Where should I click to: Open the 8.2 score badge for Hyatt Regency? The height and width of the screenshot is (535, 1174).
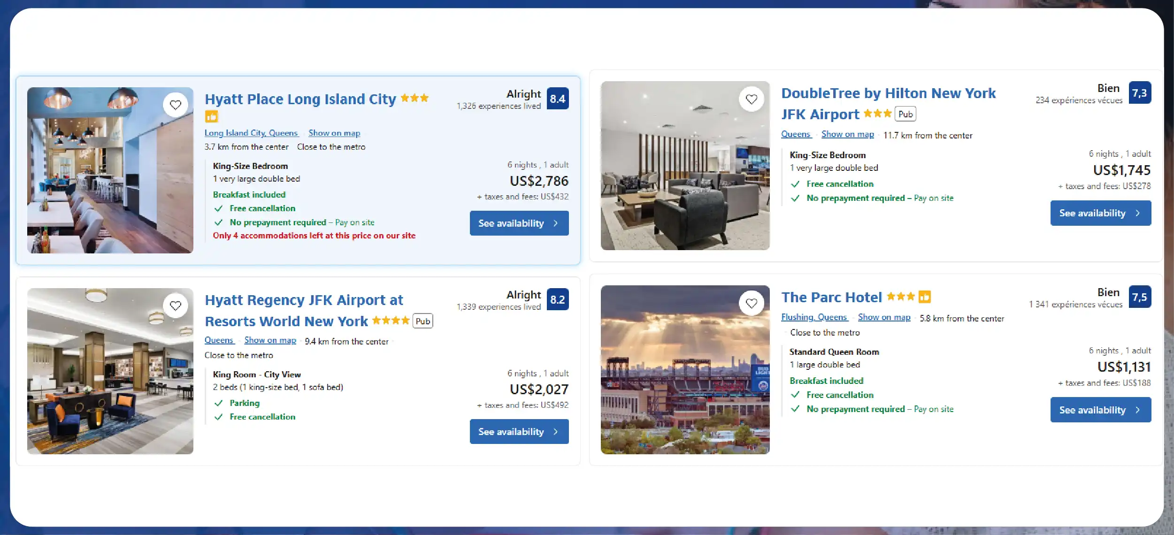pos(558,299)
